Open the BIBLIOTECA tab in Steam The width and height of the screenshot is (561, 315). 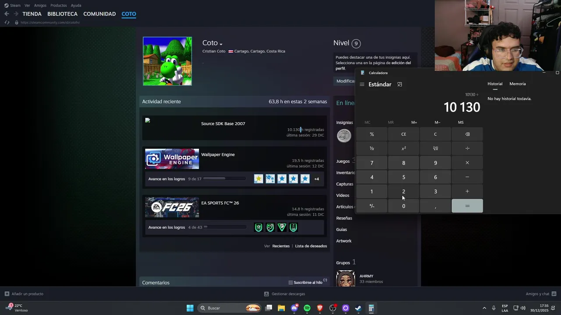[62, 14]
